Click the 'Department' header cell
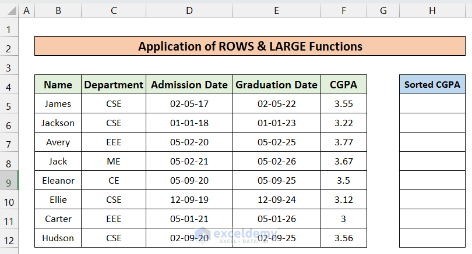The width and height of the screenshot is (472, 254). pos(114,85)
